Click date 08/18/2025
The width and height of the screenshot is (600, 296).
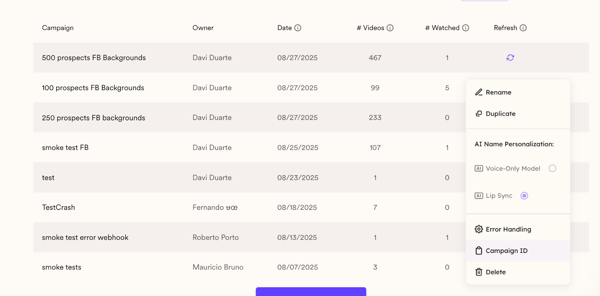pos(297,208)
